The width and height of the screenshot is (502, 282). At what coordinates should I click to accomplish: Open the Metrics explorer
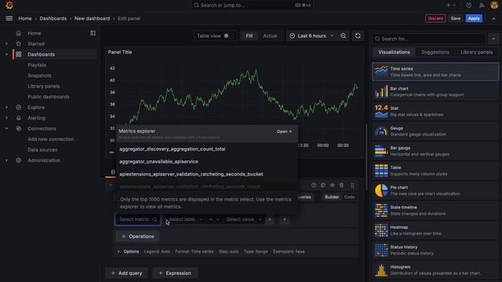click(x=284, y=132)
